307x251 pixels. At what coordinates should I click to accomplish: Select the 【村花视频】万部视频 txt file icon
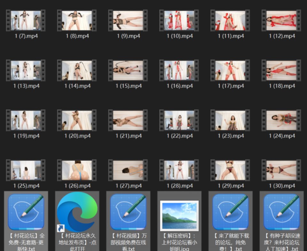pos(128,212)
